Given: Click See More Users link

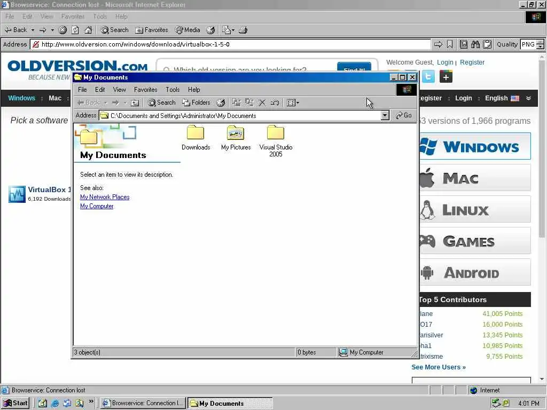Looking at the screenshot, I should coord(439,367).
